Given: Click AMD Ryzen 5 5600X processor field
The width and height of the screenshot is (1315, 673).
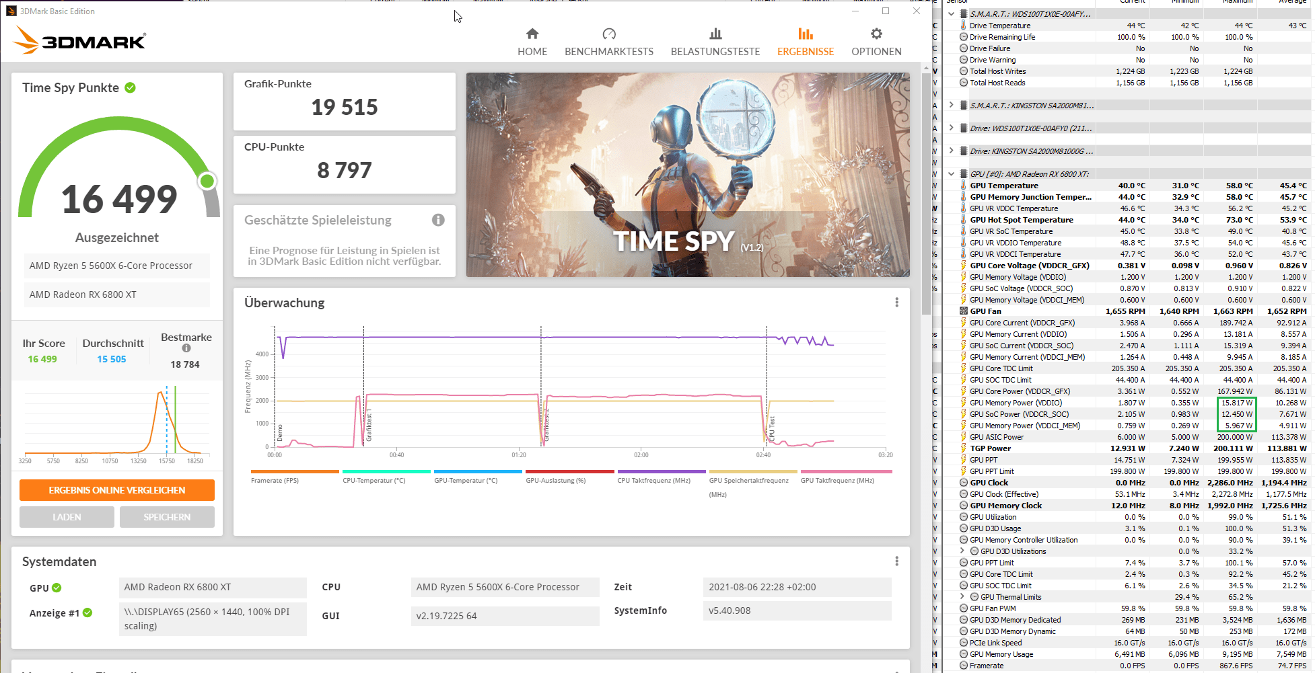Looking at the screenshot, I should click(116, 266).
